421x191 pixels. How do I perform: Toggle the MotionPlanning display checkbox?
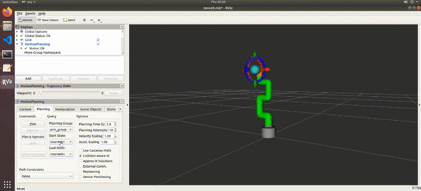[98, 44]
